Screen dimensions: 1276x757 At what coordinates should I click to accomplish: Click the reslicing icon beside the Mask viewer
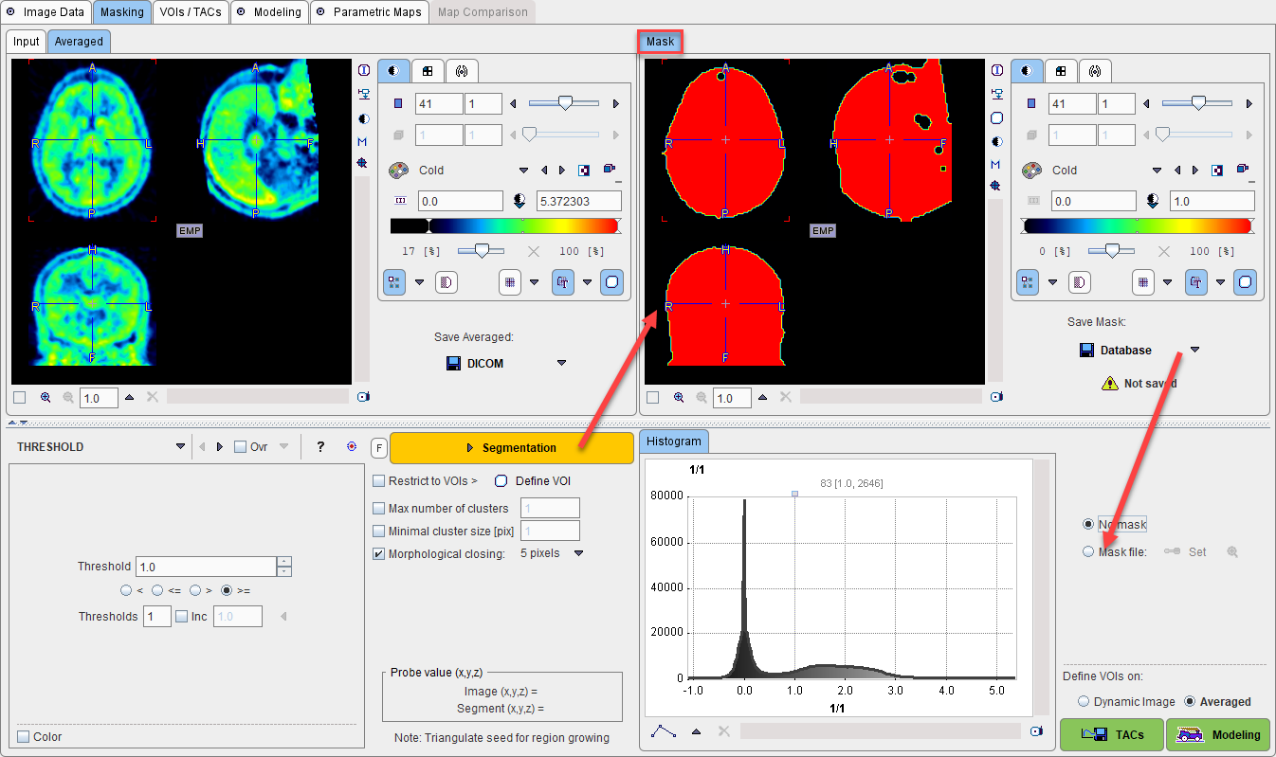coord(996,94)
